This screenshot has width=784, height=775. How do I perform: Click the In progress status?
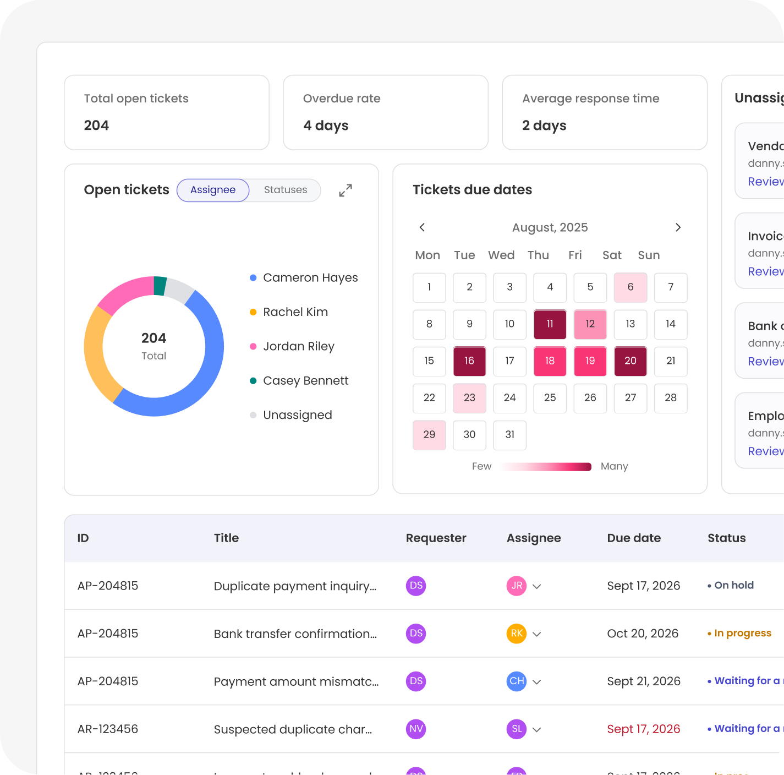click(739, 634)
